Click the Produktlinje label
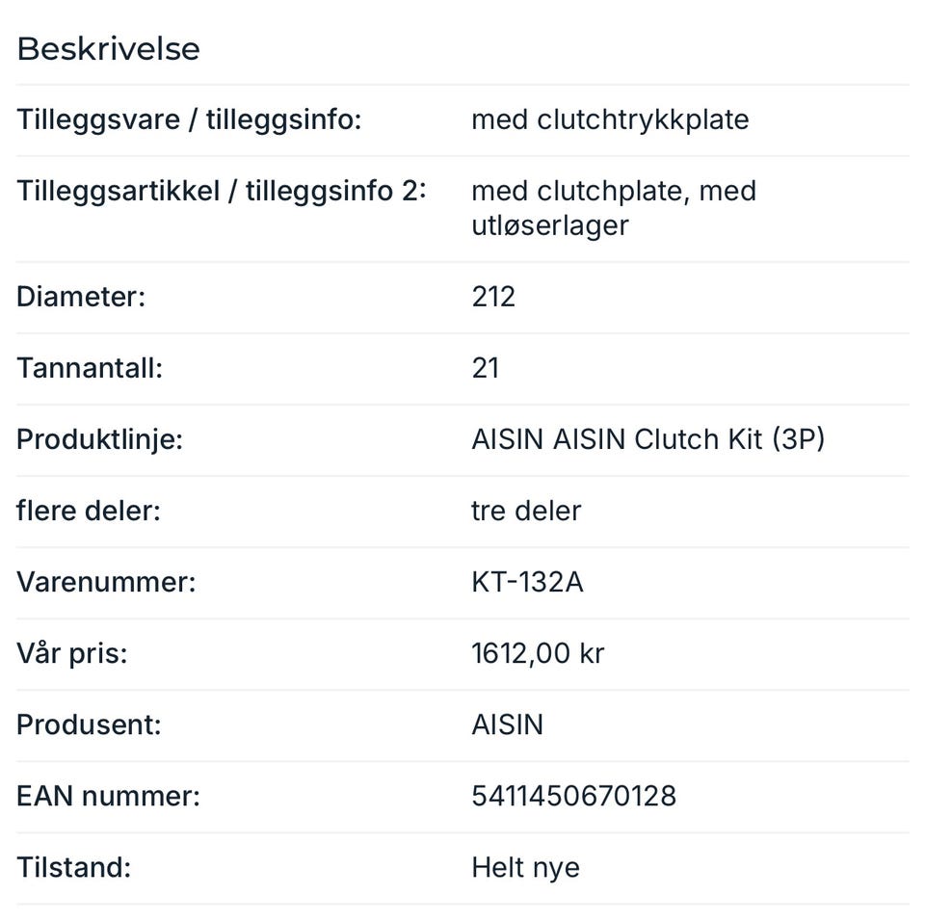The image size is (925, 921). pos(99,440)
